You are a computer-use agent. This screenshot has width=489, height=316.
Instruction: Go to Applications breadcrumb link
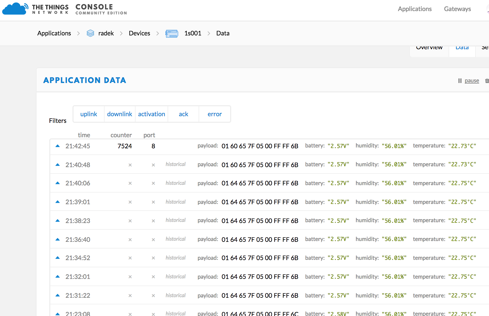pos(54,33)
